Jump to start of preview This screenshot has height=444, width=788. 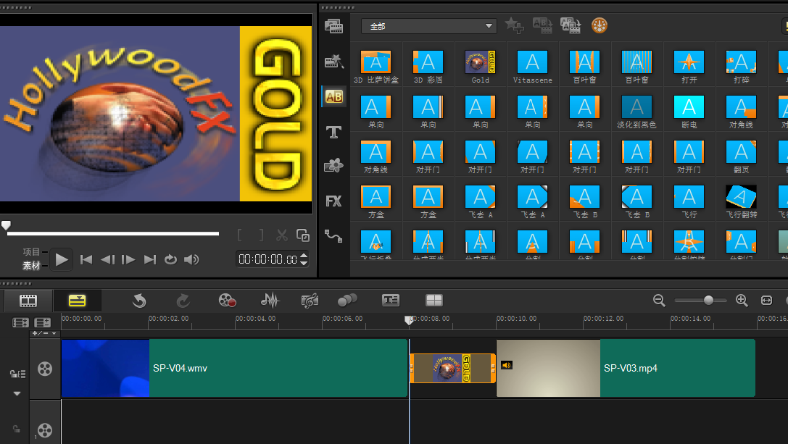86,260
